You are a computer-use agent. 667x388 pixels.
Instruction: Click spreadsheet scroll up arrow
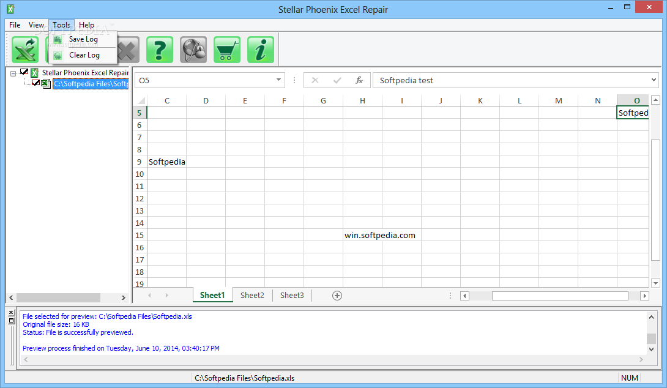click(x=655, y=100)
